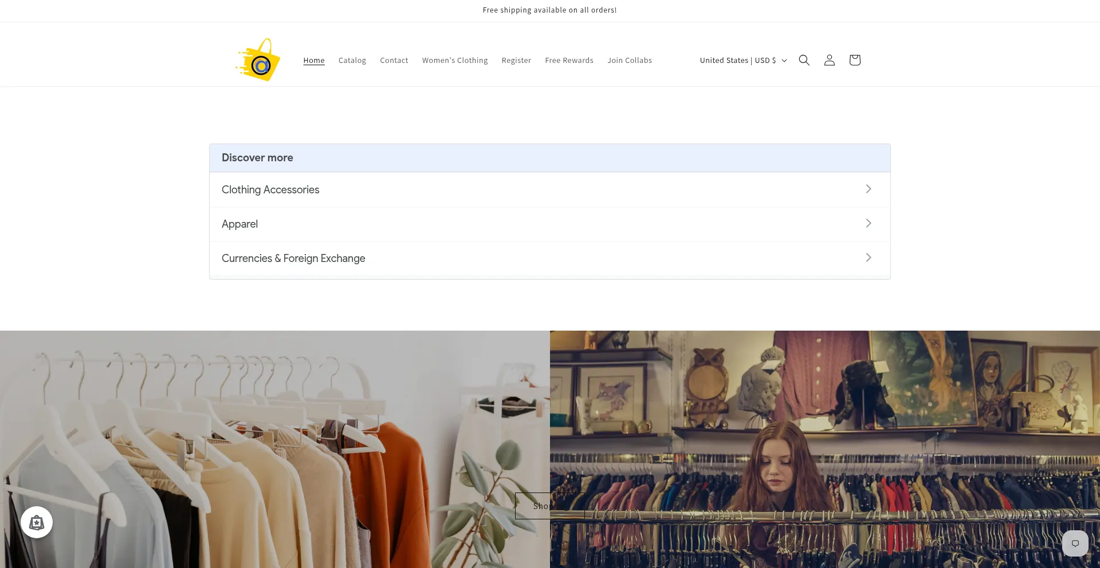Screen dimensions: 1100x568
Task: Open the rewards badge widget icon
Action: (x=37, y=522)
